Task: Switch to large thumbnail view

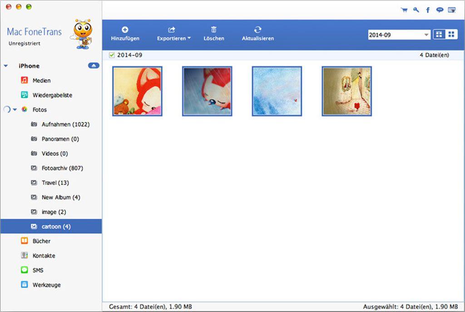Action: [439, 35]
